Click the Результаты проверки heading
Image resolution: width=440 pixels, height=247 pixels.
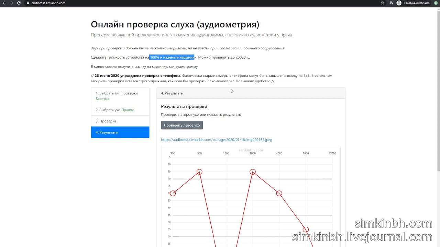[184, 106]
